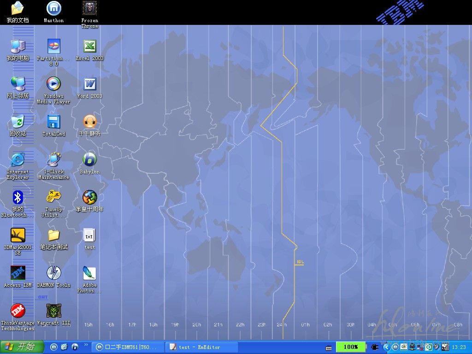This screenshot has height=354, width=472.
Task: Open the Windows Media Player shortcut
Action: click(x=53, y=84)
